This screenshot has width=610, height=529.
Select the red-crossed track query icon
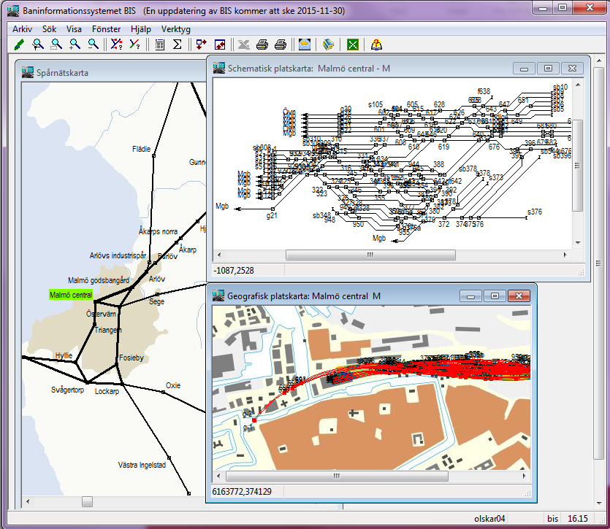116,45
